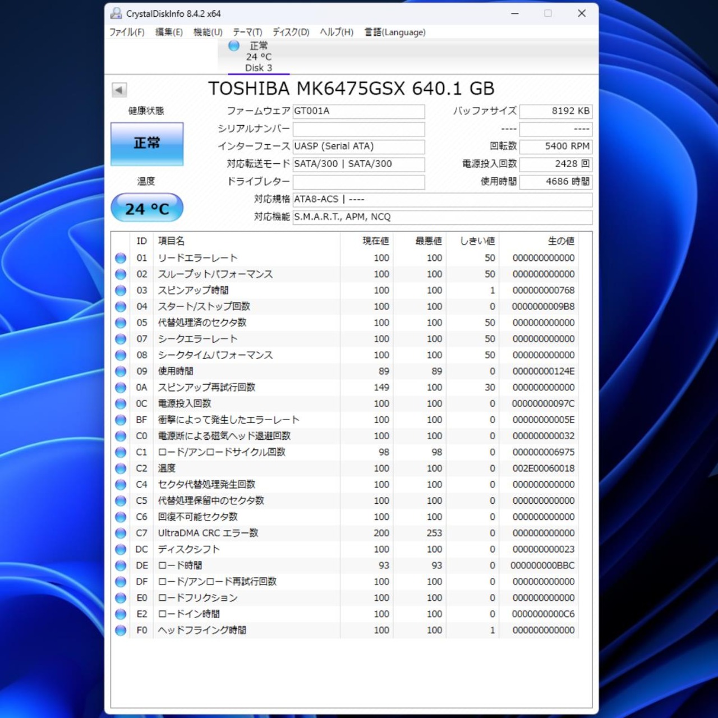
Task: Click status orb for ID 08 row
Action: point(121,355)
